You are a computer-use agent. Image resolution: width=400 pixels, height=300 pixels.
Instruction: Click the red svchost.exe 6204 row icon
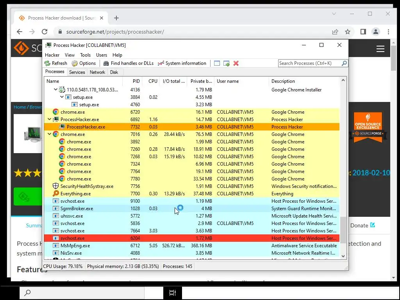click(x=55, y=238)
